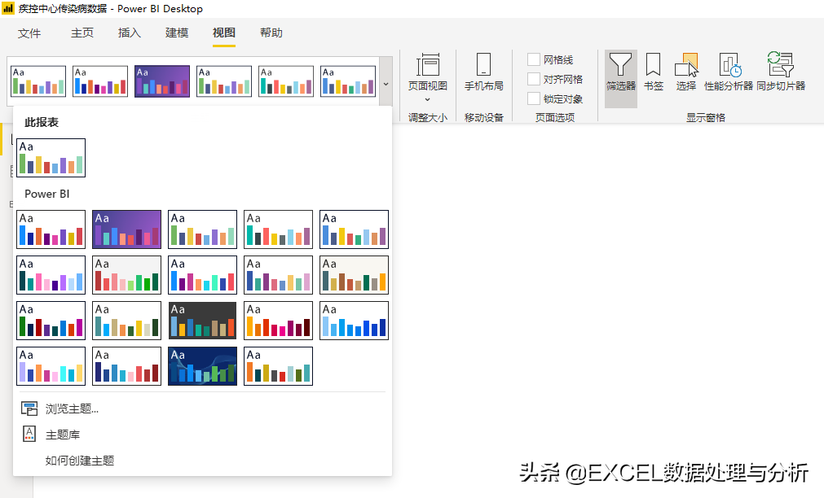824x498 pixels.
Task: Switch to the 主页 ribbon tab
Action: 82,33
